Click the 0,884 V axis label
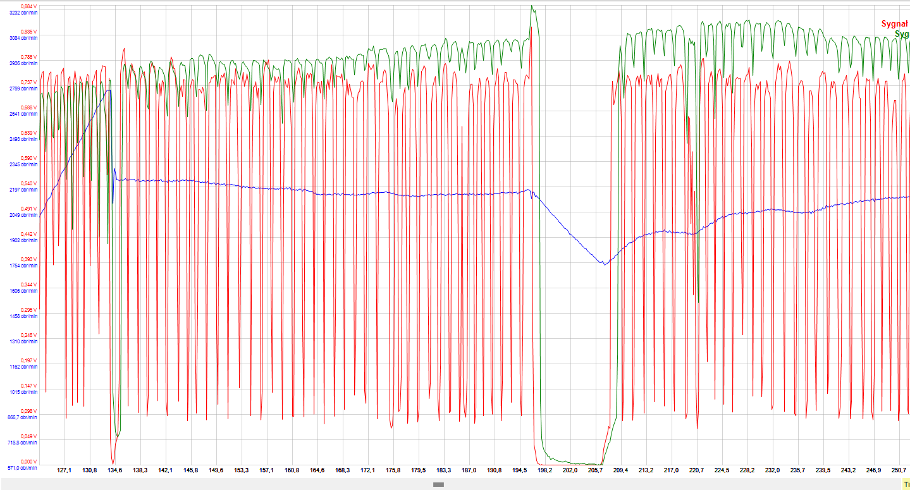 pos(29,6)
